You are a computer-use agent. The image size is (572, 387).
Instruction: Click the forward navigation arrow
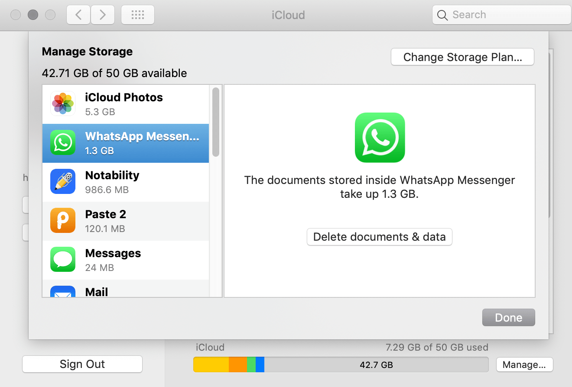point(103,14)
